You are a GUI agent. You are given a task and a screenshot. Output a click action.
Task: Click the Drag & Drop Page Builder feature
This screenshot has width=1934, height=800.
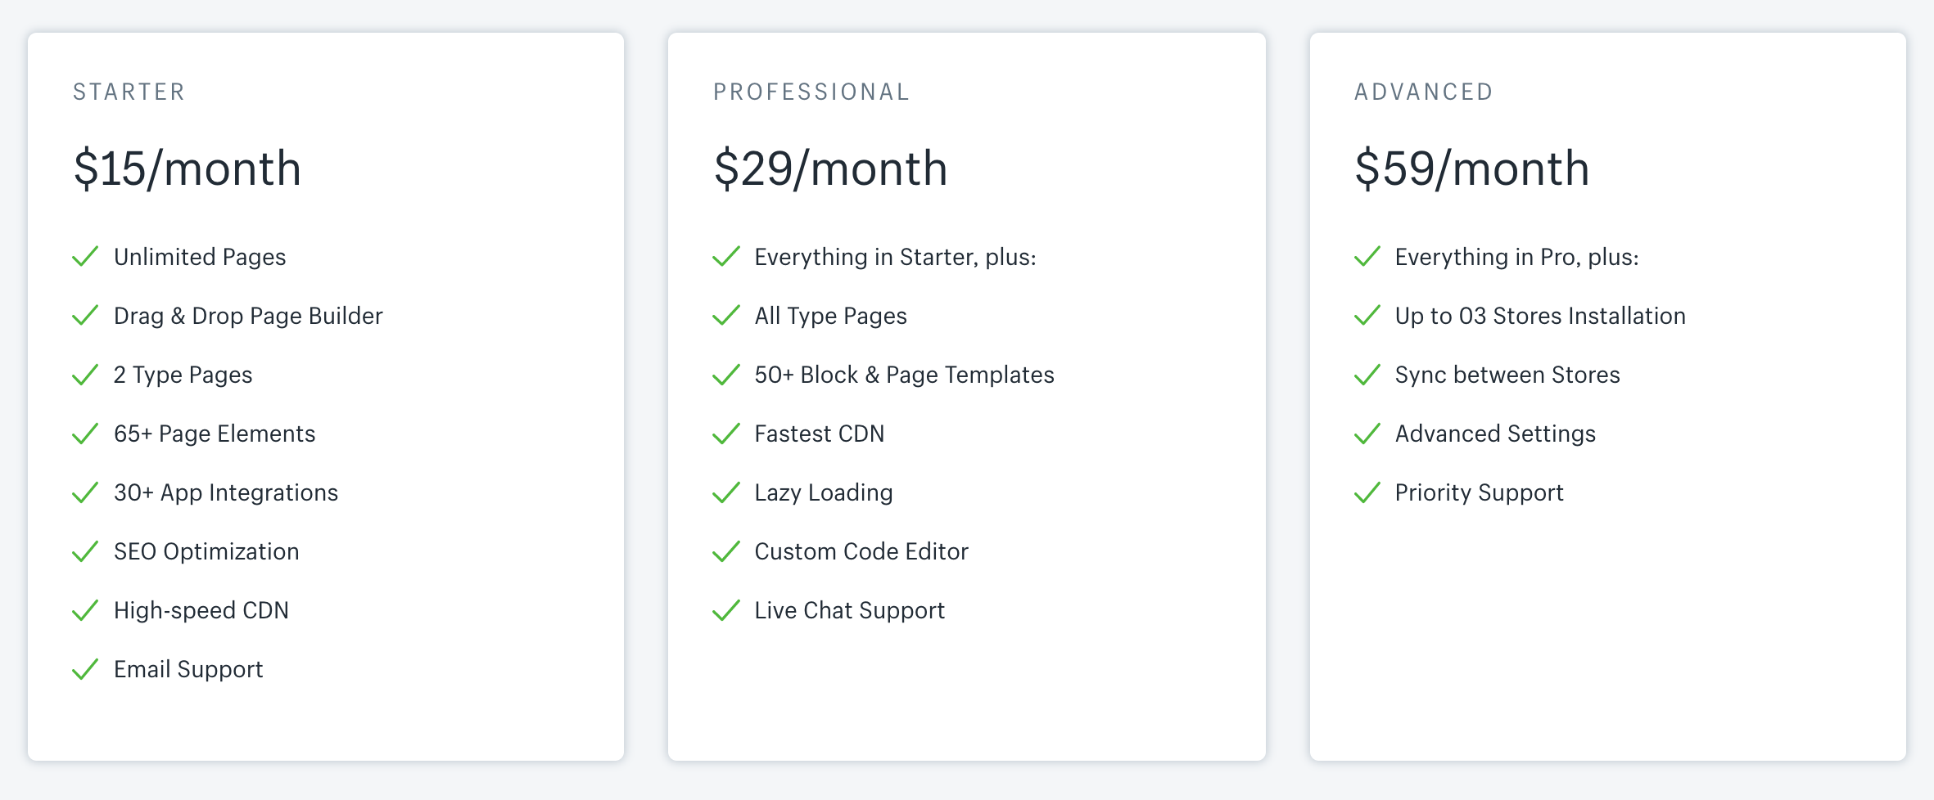coord(248,316)
